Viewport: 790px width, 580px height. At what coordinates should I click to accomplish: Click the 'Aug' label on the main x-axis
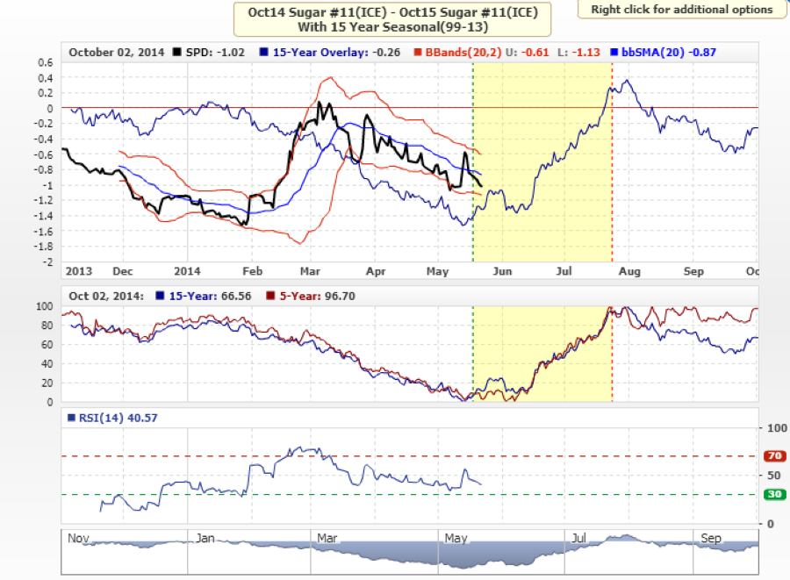tap(629, 271)
